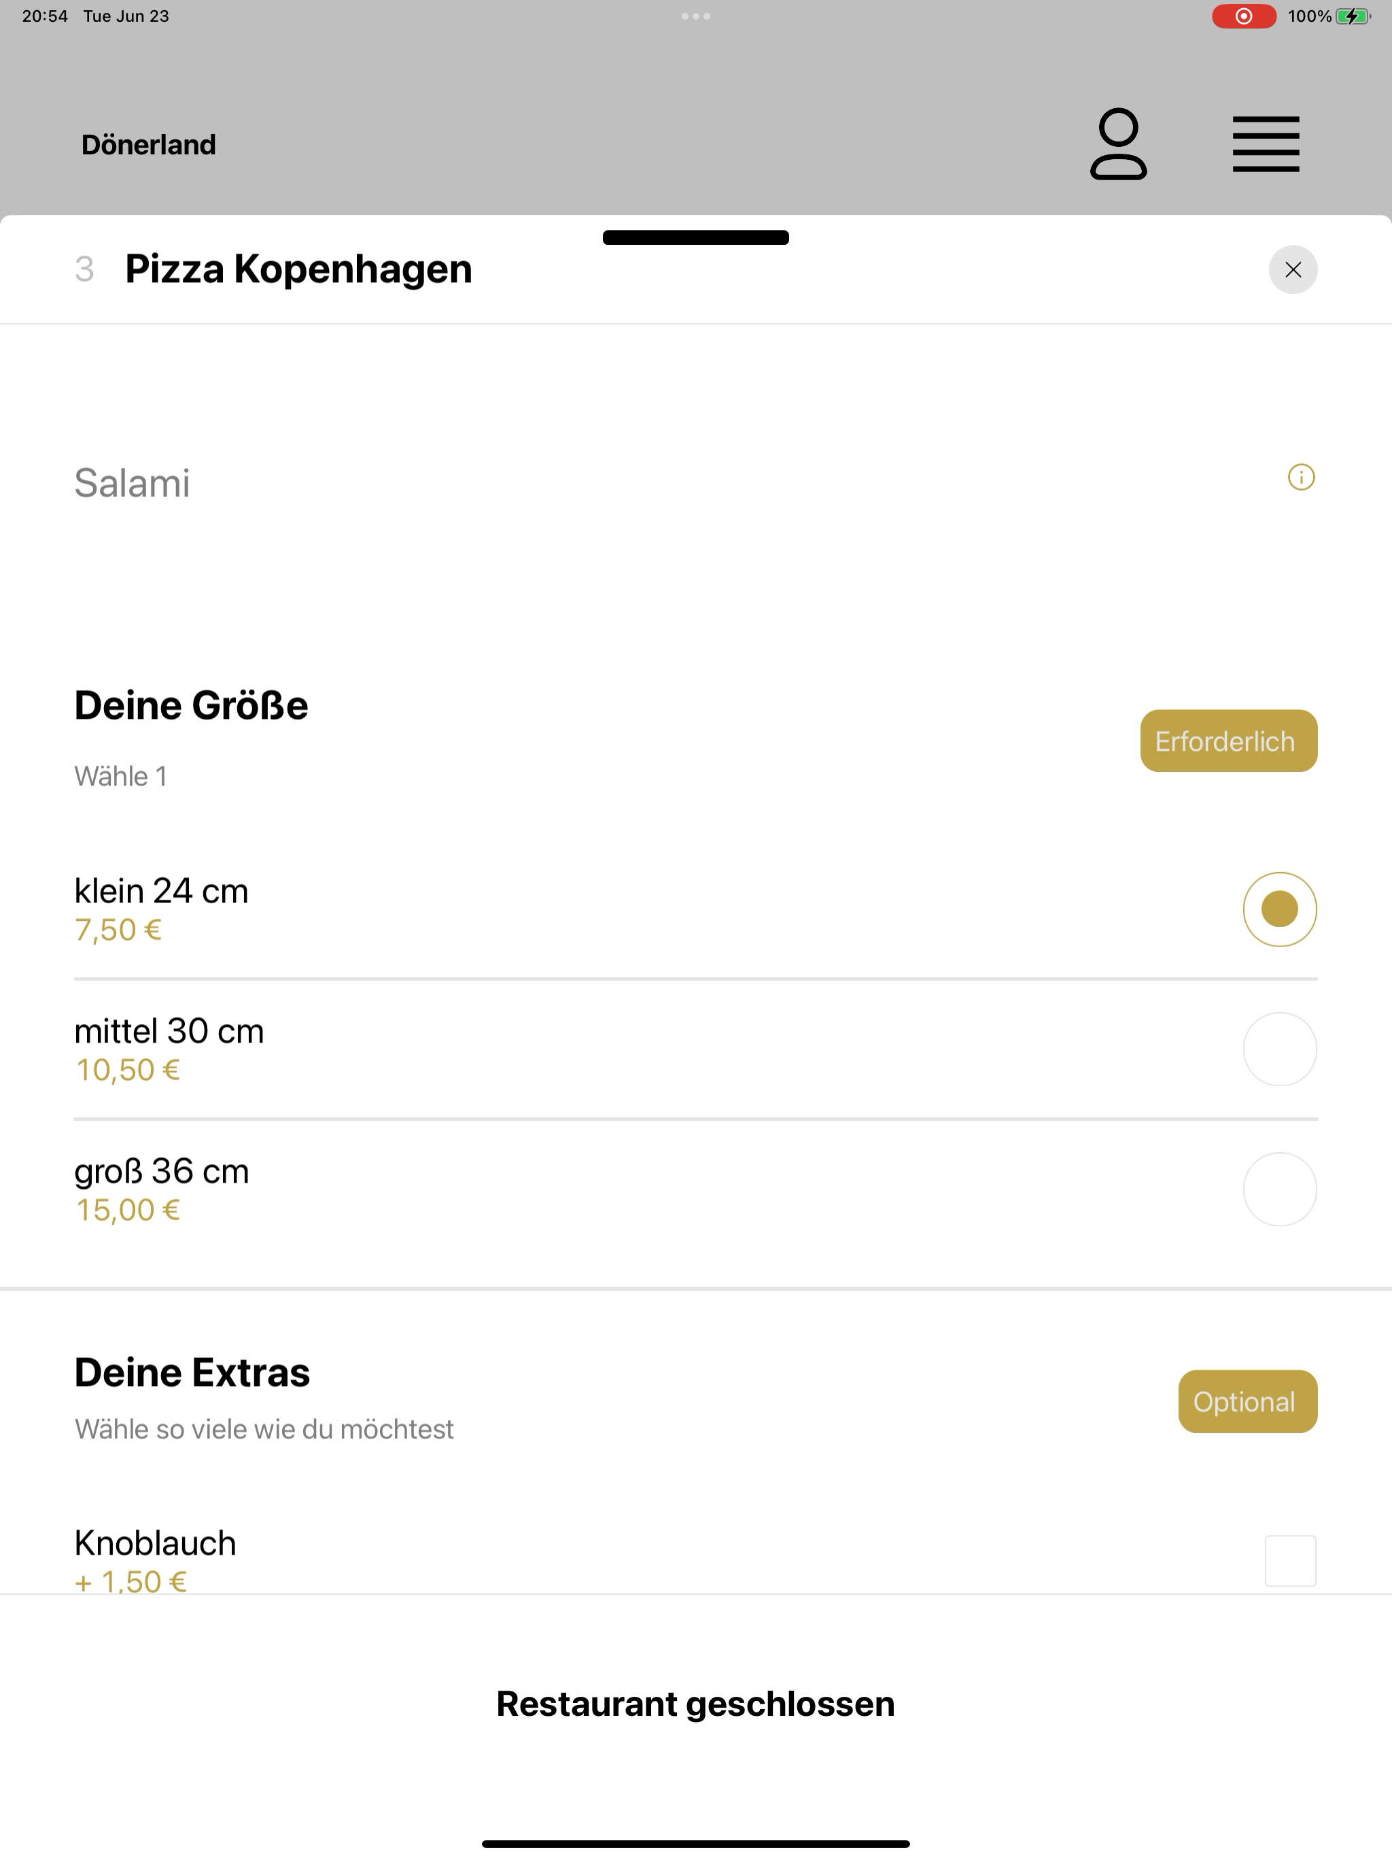Select groß 36 cm radio button
This screenshot has width=1392, height=1858.
click(x=1279, y=1189)
